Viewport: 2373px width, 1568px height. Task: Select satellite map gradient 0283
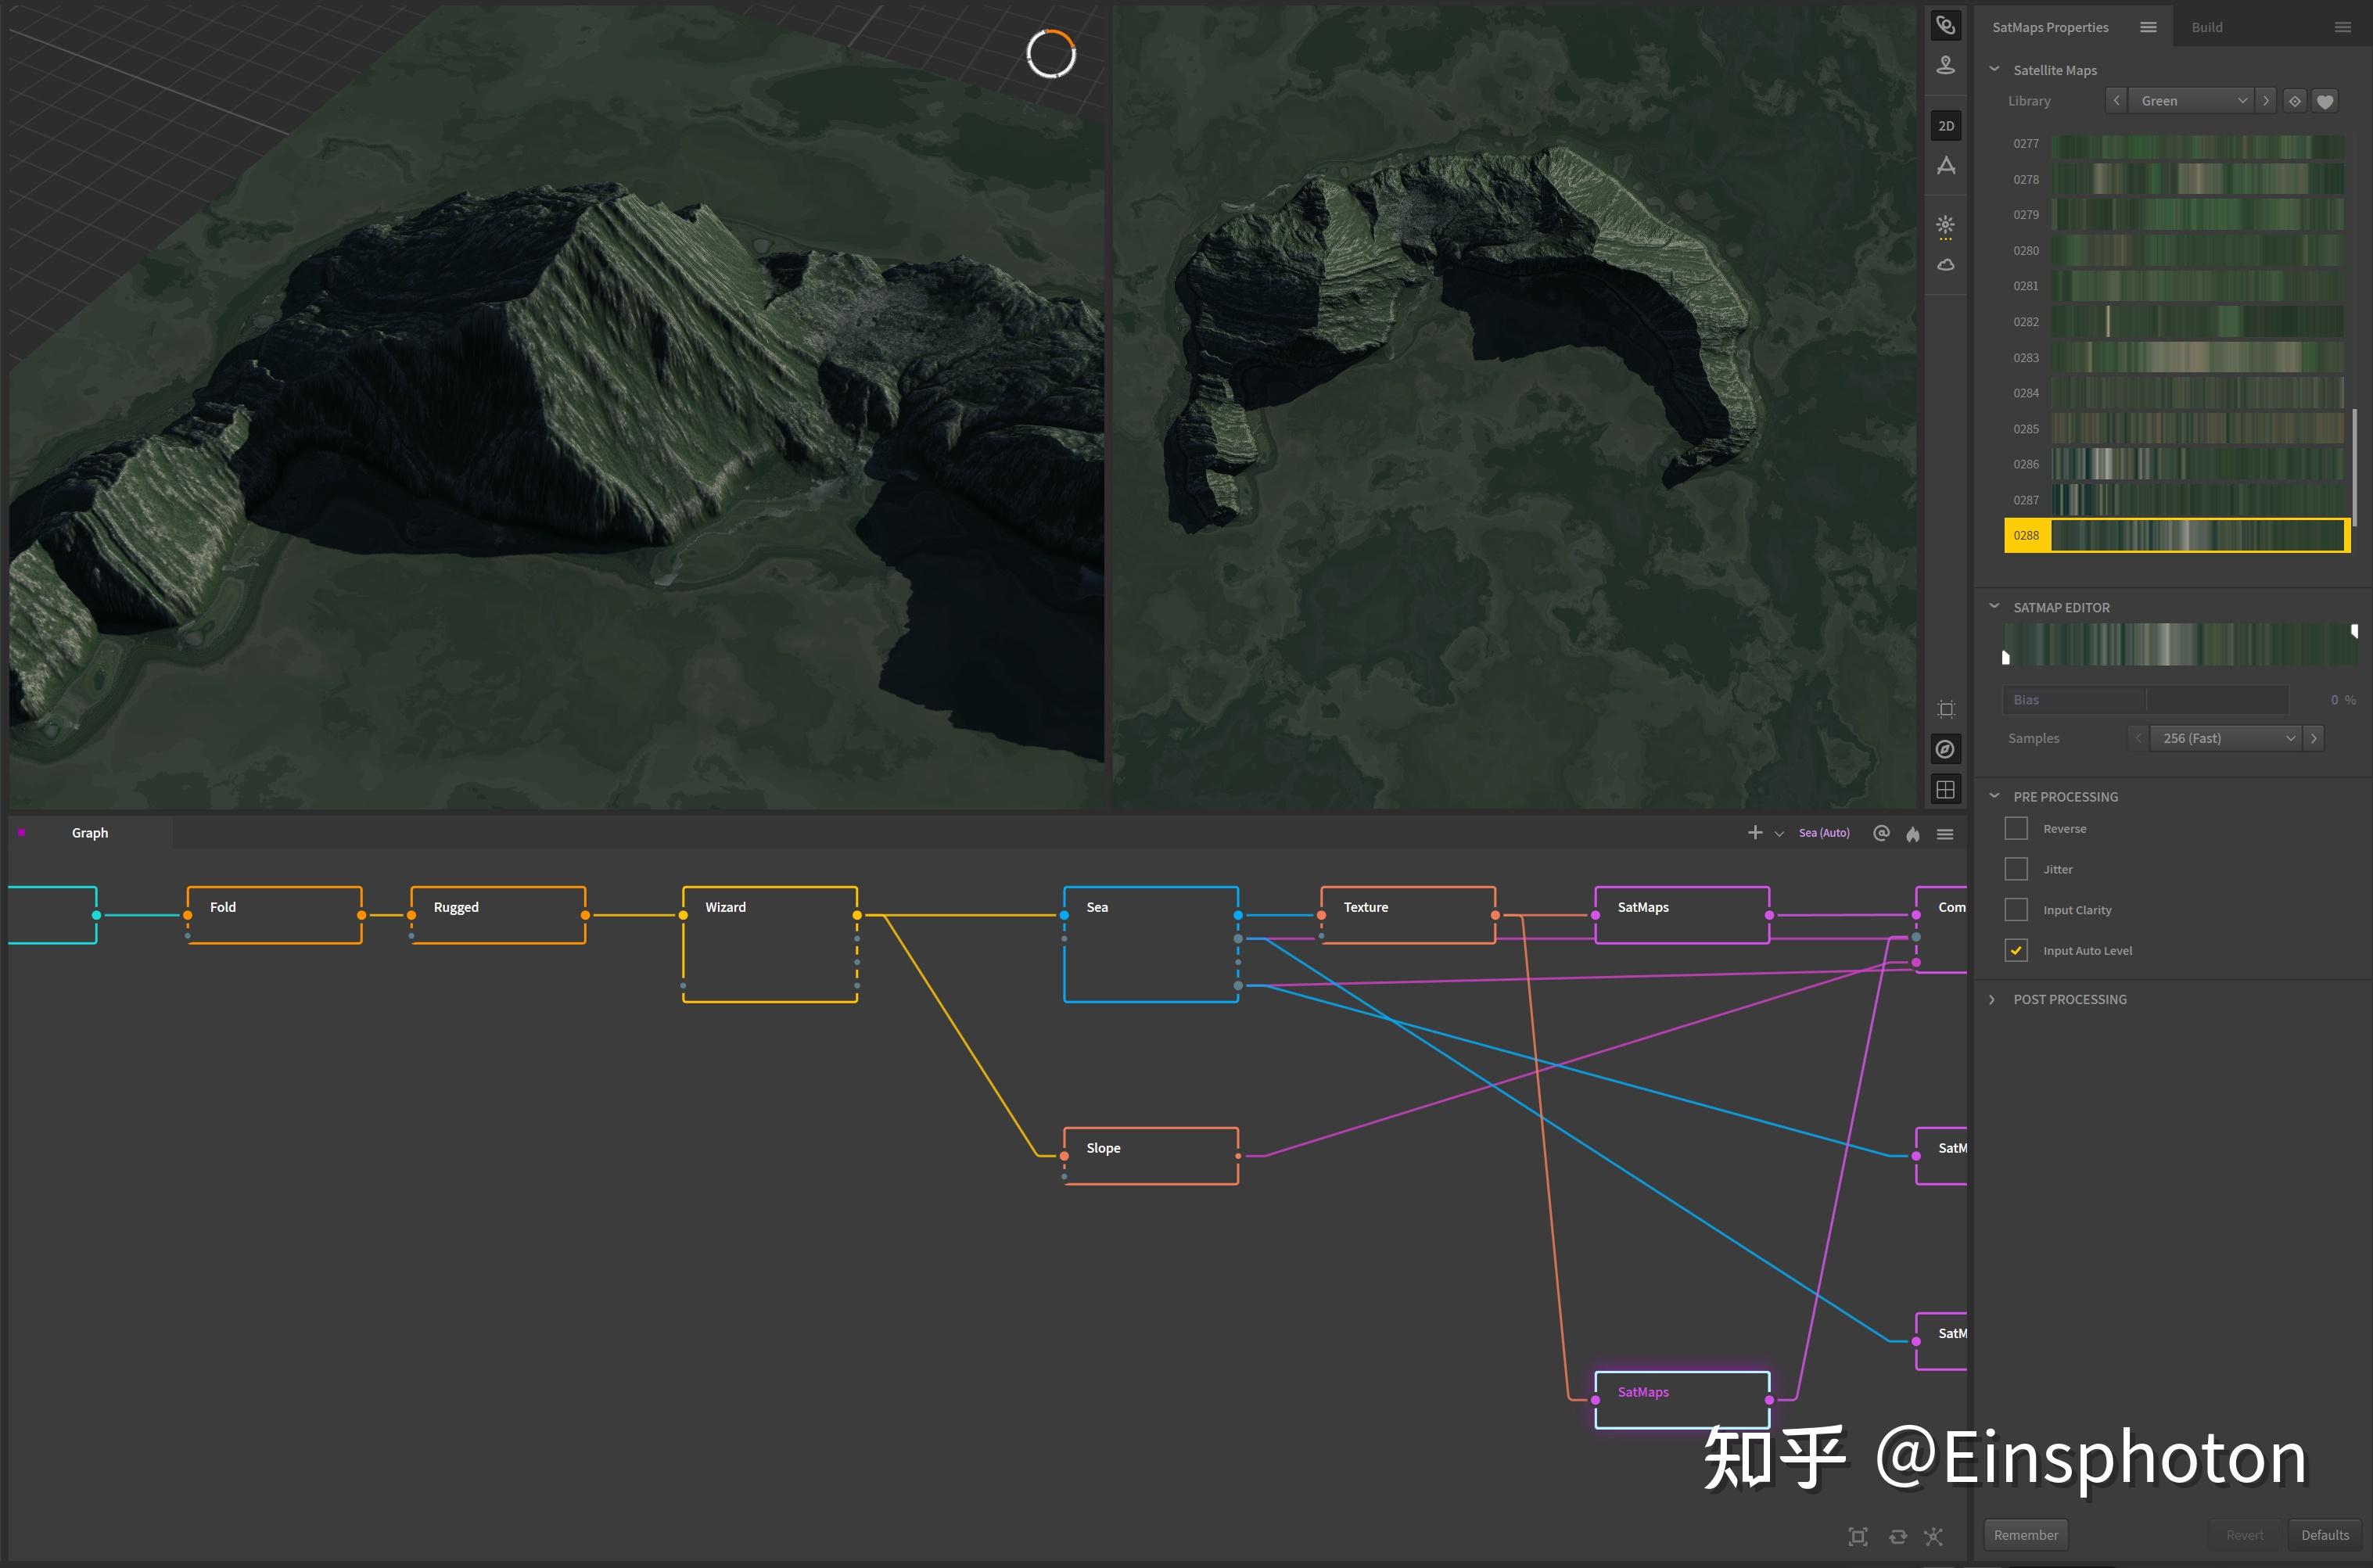coord(2196,357)
